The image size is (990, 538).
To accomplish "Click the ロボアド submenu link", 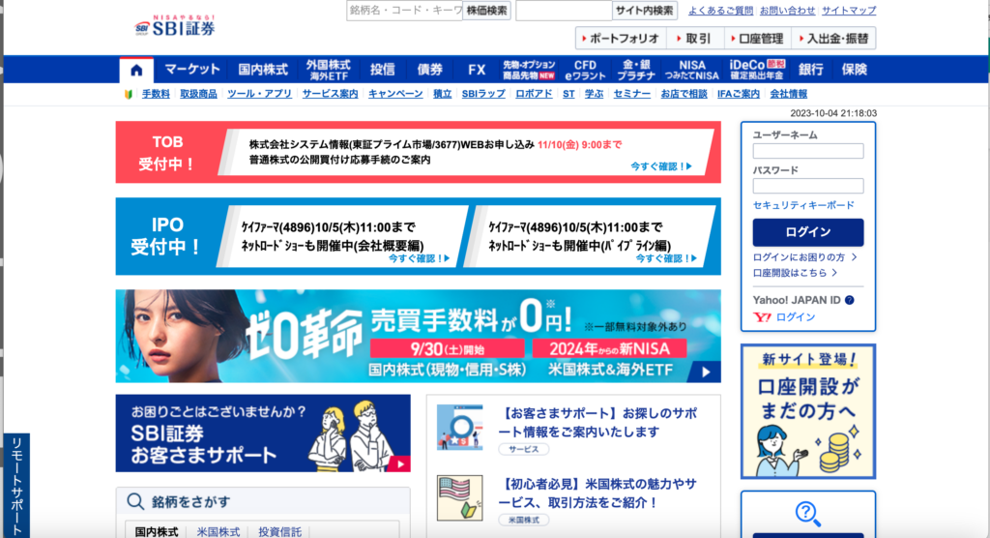I will (x=534, y=94).
